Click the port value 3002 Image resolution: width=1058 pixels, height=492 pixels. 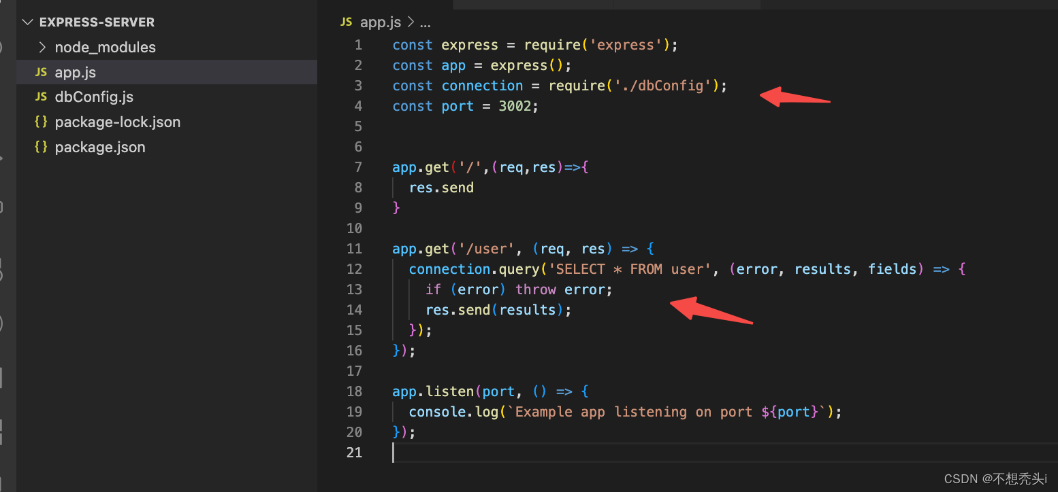516,106
